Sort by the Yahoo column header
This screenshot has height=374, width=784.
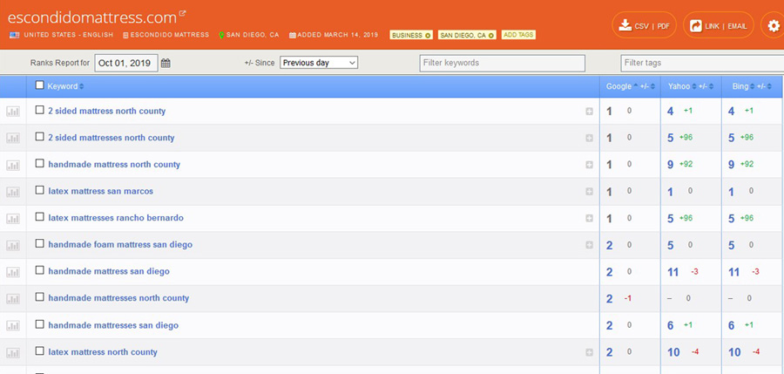(x=679, y=86)
